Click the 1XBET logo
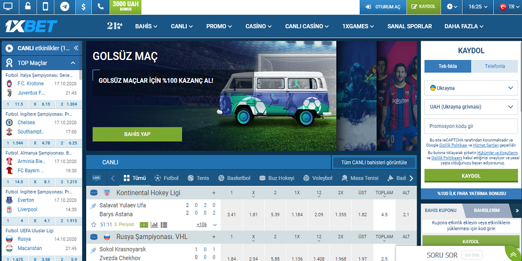 [31, 26]
